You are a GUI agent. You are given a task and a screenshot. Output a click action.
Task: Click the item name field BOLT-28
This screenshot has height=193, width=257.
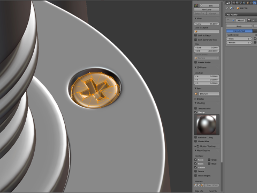click(x=209, y=94)
